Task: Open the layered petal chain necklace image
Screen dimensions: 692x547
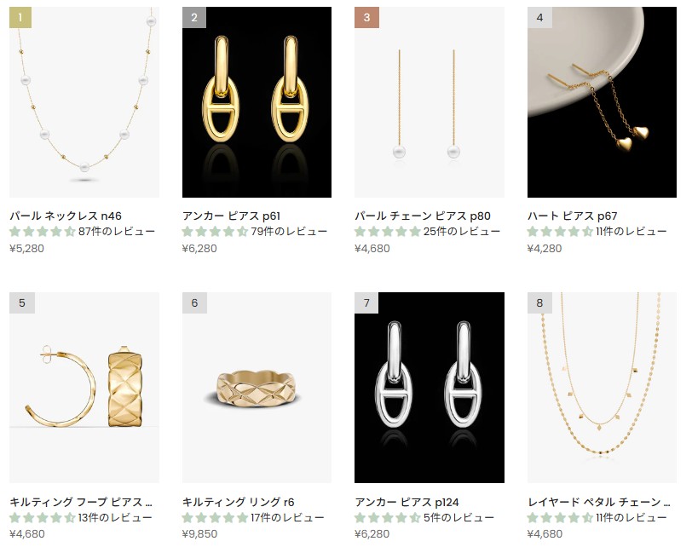Action: coord(602,388)
